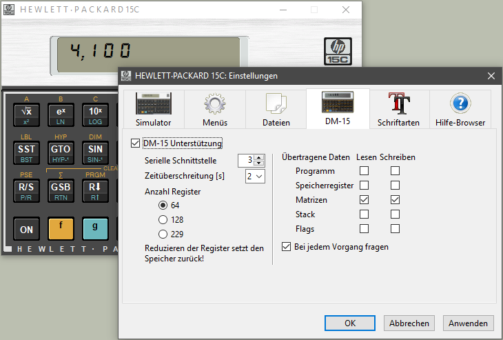Enable Programm Lesen checkbox
Viewport: 503px width, 340px height.
tap(364, 171)
